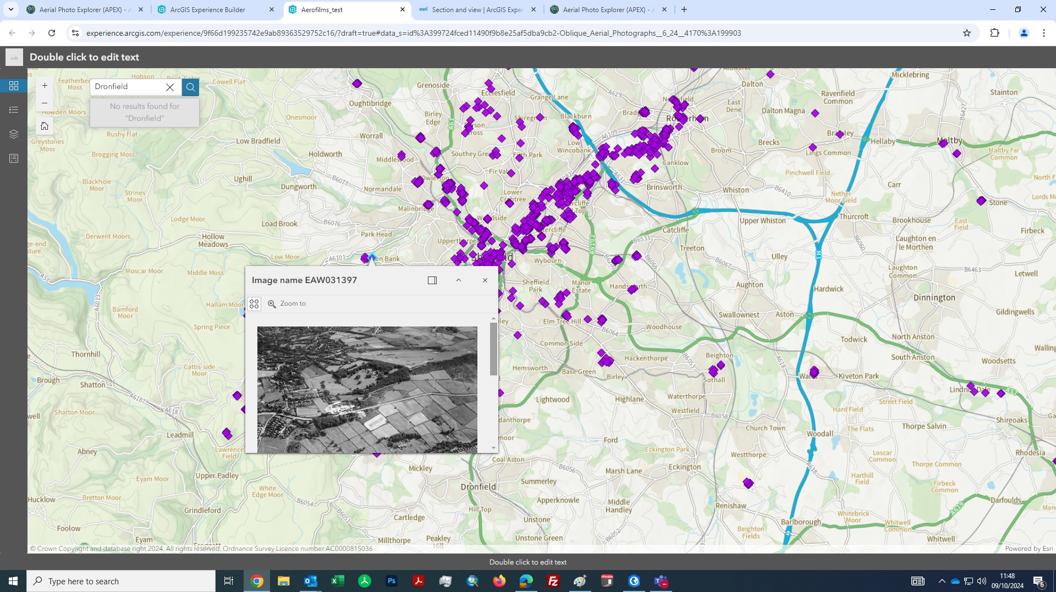The height and width of the screenshot is (592, 1056).
Task: Click Zoom to in the popup
Action: [x=287, y=303]
